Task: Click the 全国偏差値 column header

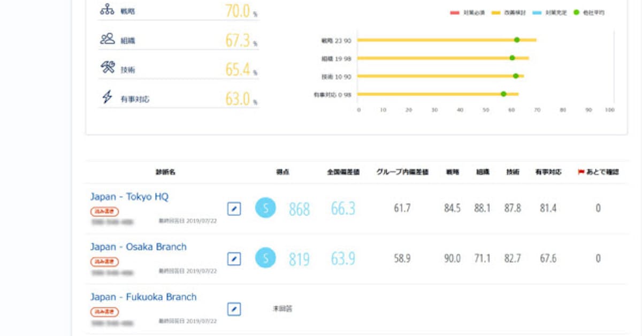Action: [x=343, y=172]
